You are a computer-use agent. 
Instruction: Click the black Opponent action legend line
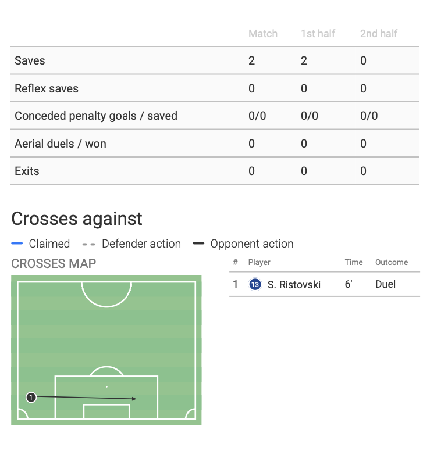pos(198,244)
